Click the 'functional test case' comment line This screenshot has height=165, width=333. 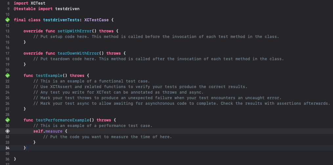(92, 81)
